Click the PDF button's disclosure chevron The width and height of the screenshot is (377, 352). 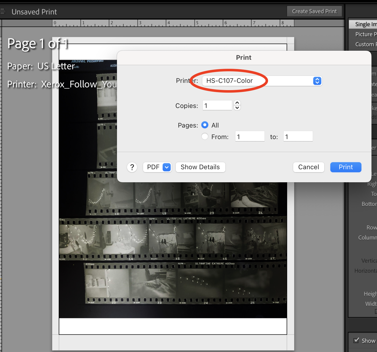(x=166, y=167)
